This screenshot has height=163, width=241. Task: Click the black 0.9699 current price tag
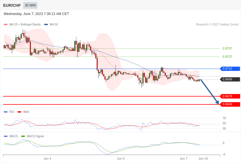point(230,79)
